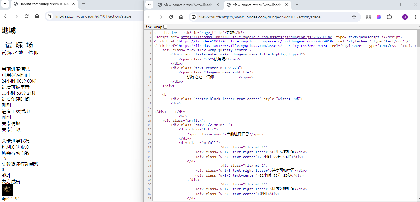420x202 pixels.
Task: Open the dungeon.js script link in source
Action: click(257, 37)
